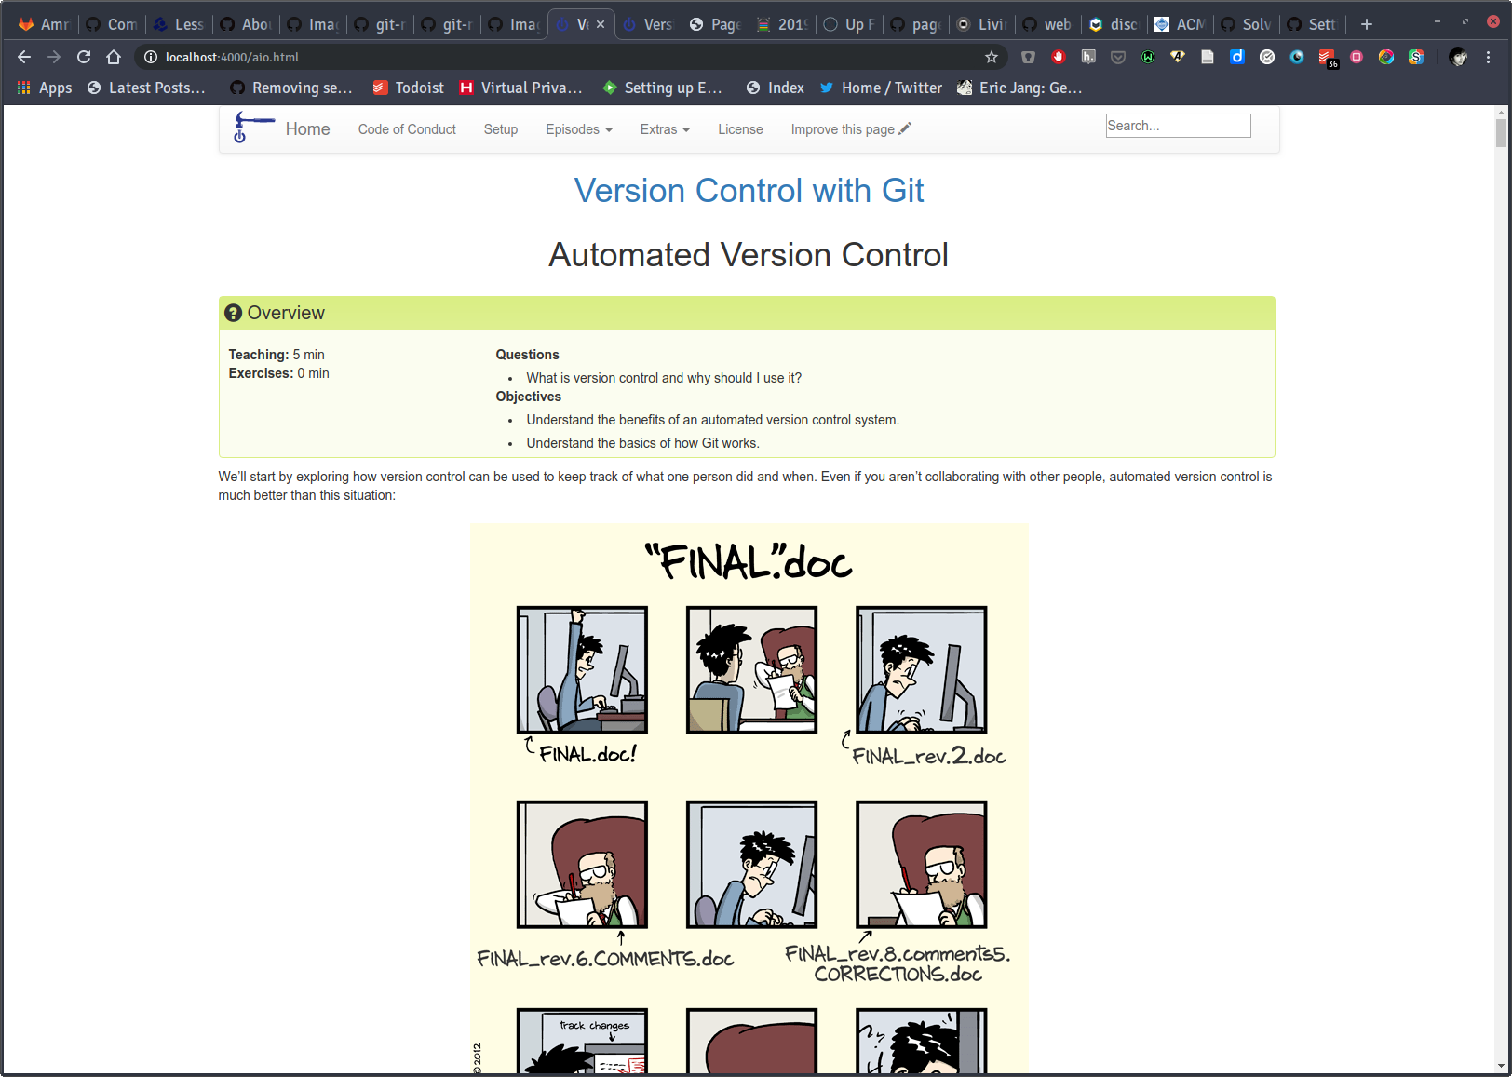1512x1077 pixels.
Task: Open the blue 'd' extension
Action: point(1237,57)
